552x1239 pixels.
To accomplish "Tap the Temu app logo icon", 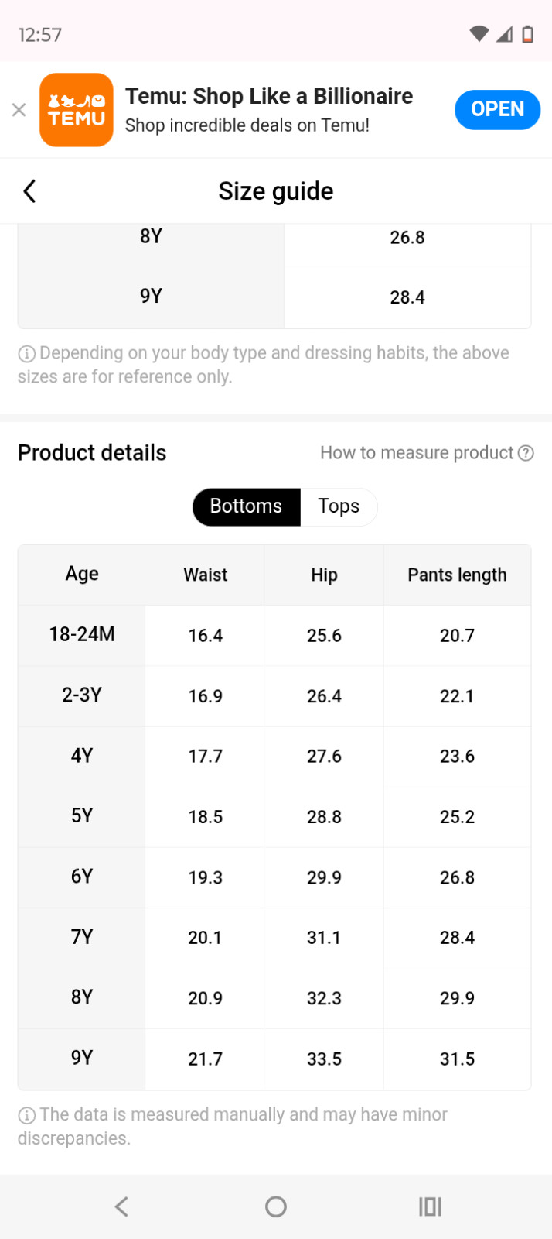I will 76,109.
